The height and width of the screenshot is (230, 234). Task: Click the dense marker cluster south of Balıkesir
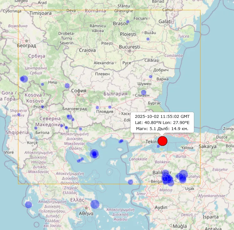pos(167,179)
